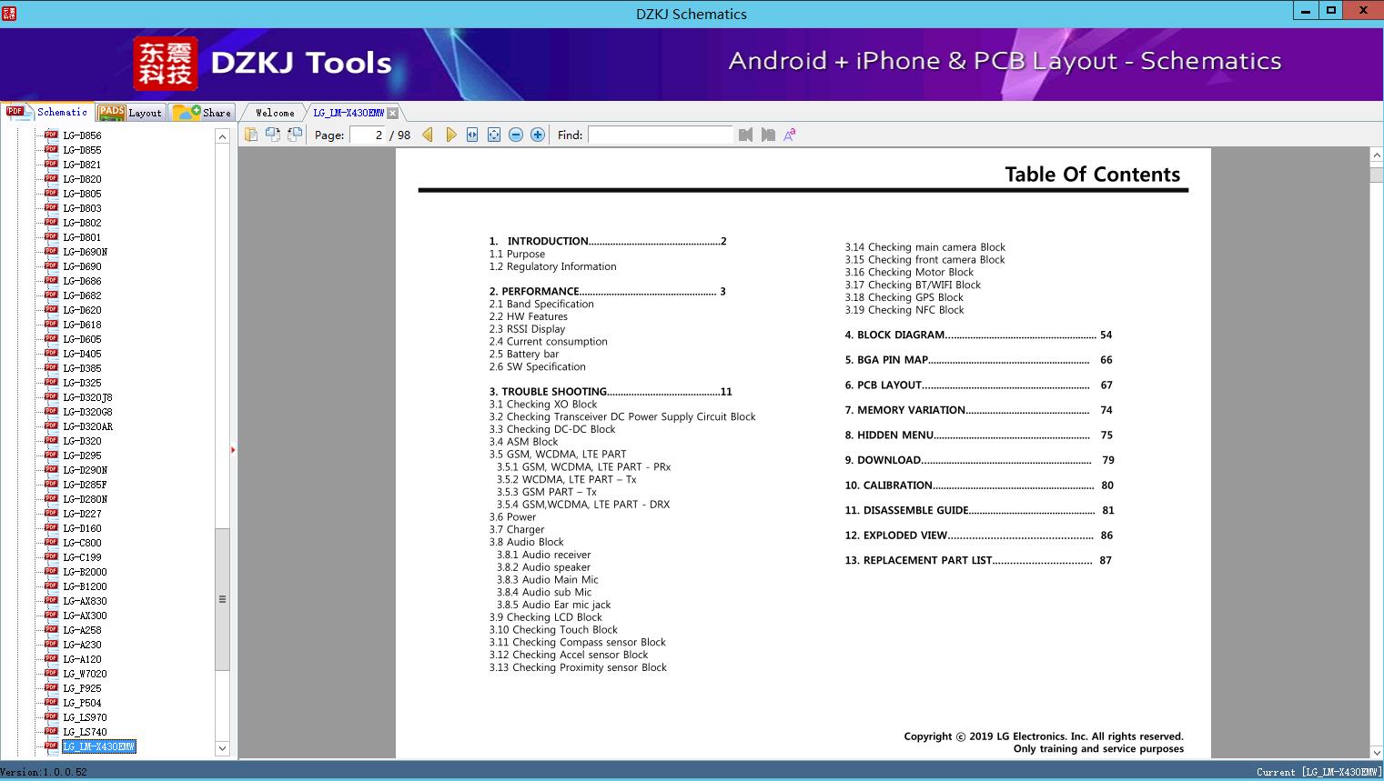The height and width of the screenshot is (781, 1384).
Task: Zoom in with the plus icon
Action: point(538,135)
